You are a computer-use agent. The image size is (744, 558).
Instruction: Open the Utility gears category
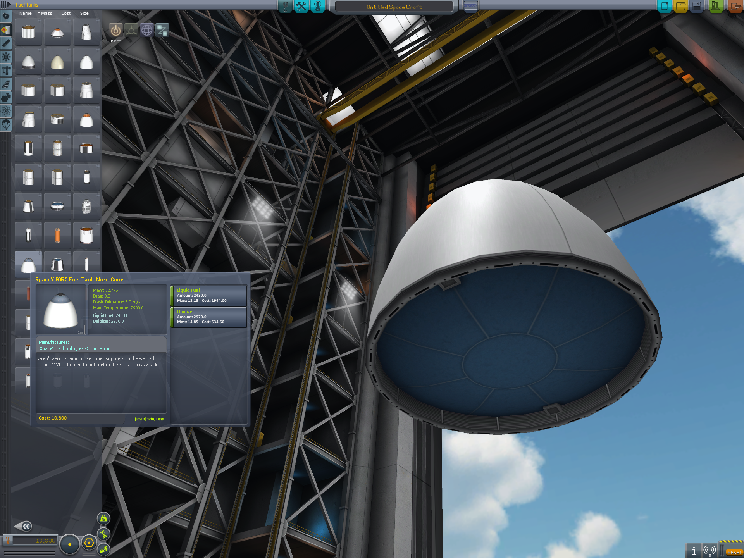tap(6, 98)
